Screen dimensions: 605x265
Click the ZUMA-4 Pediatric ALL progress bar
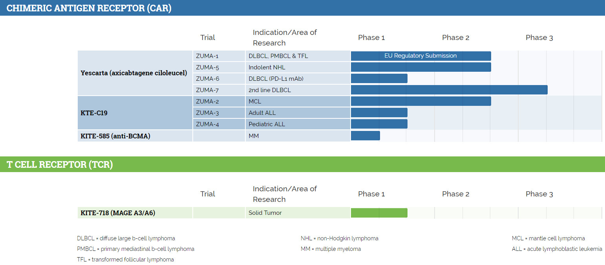379,124
